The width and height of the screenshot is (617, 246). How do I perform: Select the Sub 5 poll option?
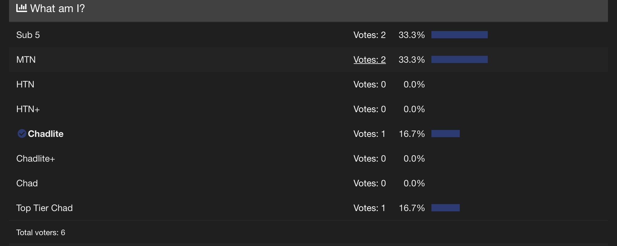pyautogui.click(x=28, y=35)
